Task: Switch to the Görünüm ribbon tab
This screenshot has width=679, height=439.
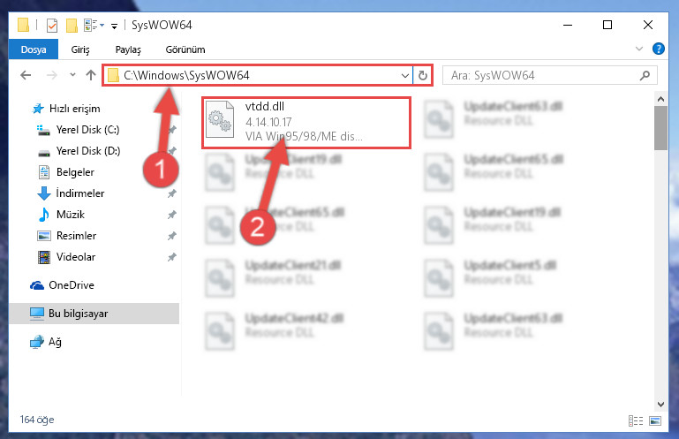Action: [x=185, y=49]
